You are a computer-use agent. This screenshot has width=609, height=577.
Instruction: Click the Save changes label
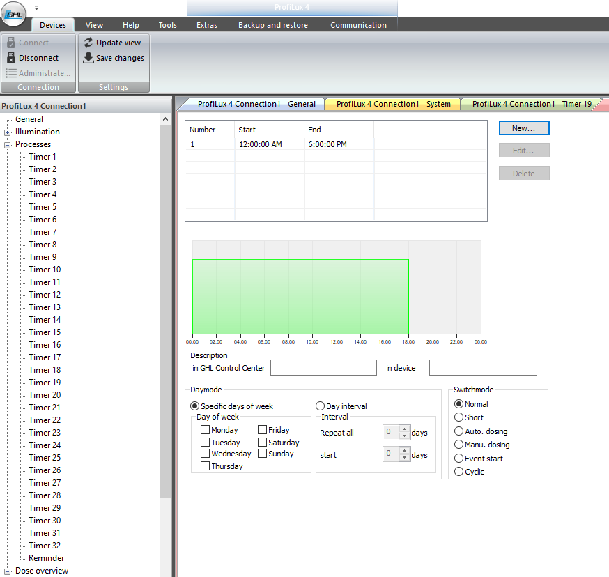pyautogui.click(x=120, y=58)
